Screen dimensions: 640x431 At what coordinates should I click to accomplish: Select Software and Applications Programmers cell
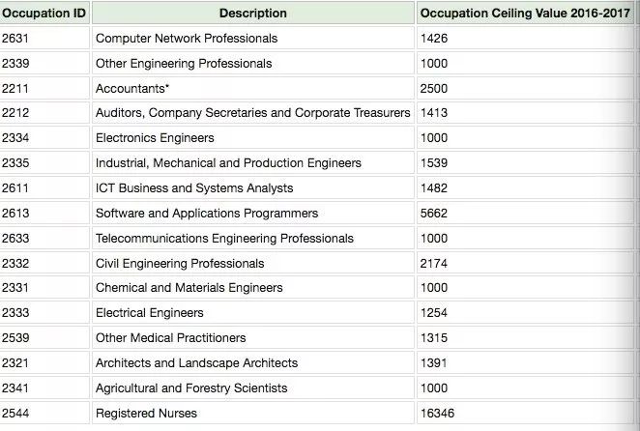click(x=207, y=214)
